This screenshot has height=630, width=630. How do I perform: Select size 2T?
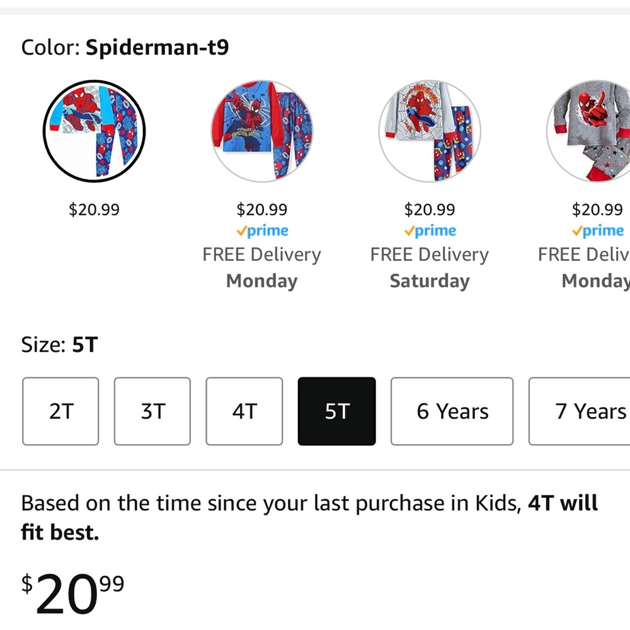pyautogui.click(x=60, y=411)
